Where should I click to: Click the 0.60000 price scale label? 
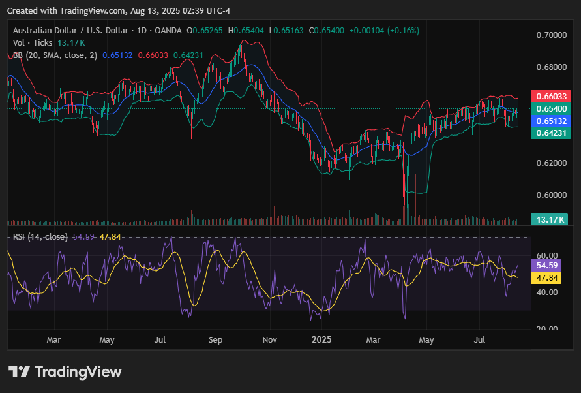552,195
